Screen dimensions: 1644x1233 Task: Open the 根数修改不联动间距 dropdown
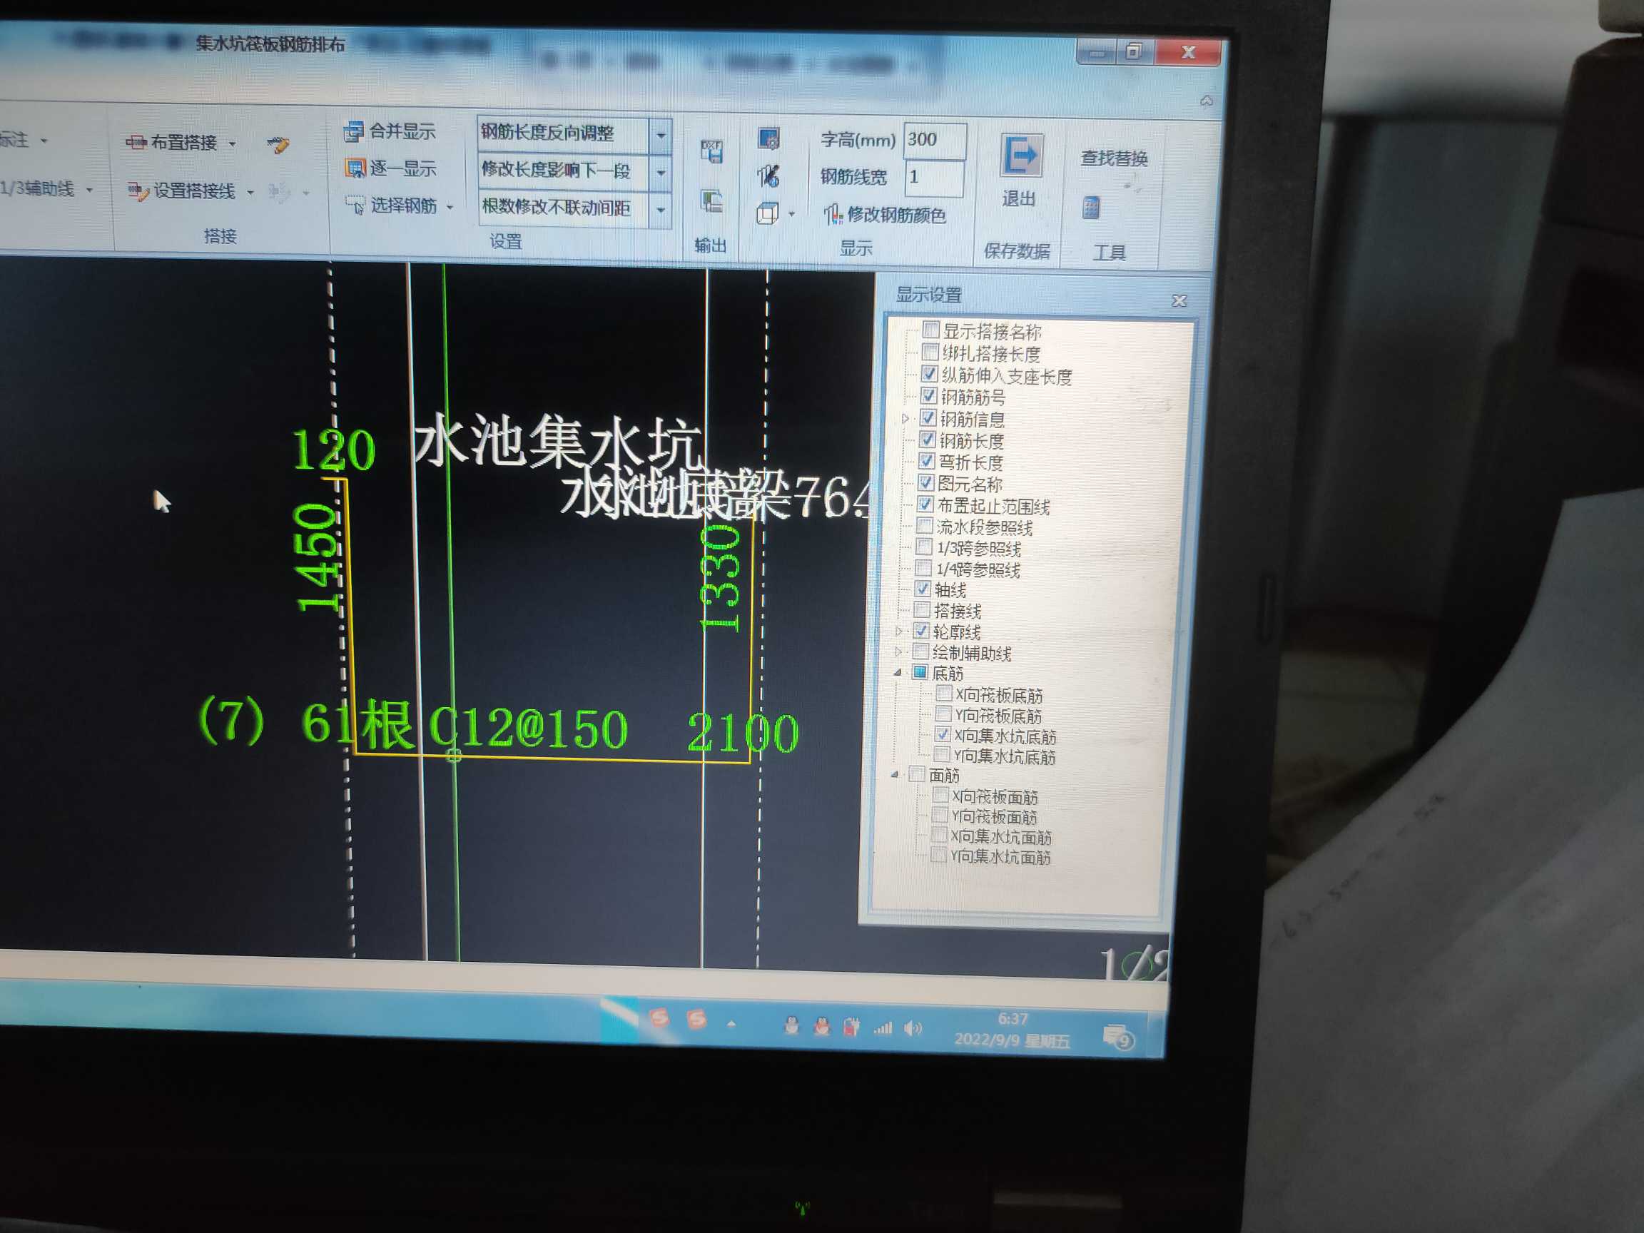660,210
